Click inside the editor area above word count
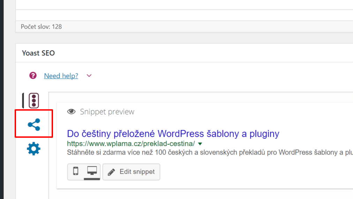The width and height of the screenshot is (353, 199). click(x=185, y=10)
